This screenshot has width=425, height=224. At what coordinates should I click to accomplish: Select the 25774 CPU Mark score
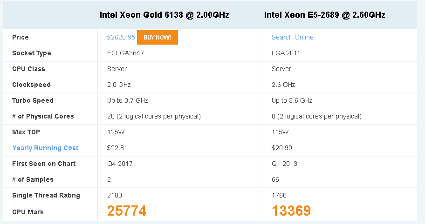(127, 211)
